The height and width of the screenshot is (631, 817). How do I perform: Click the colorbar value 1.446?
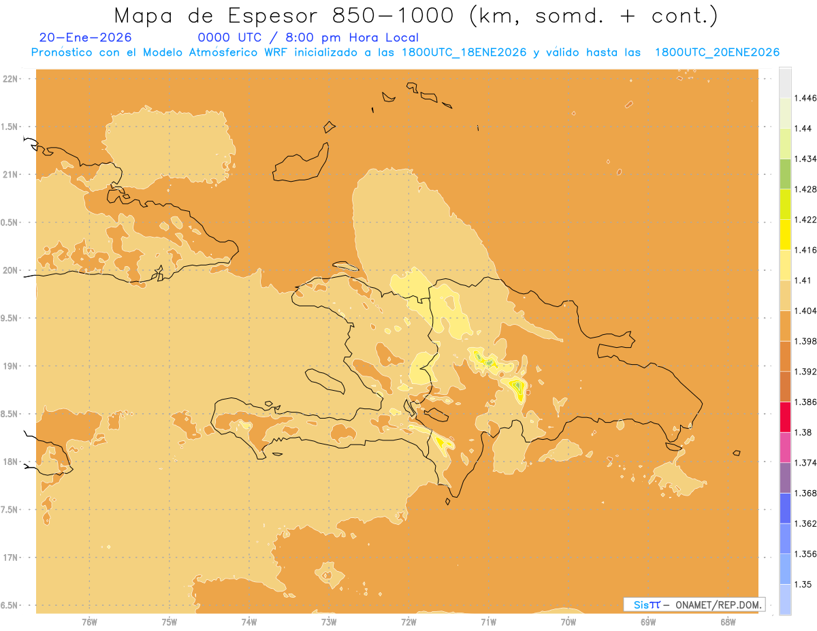coord(806,98)
